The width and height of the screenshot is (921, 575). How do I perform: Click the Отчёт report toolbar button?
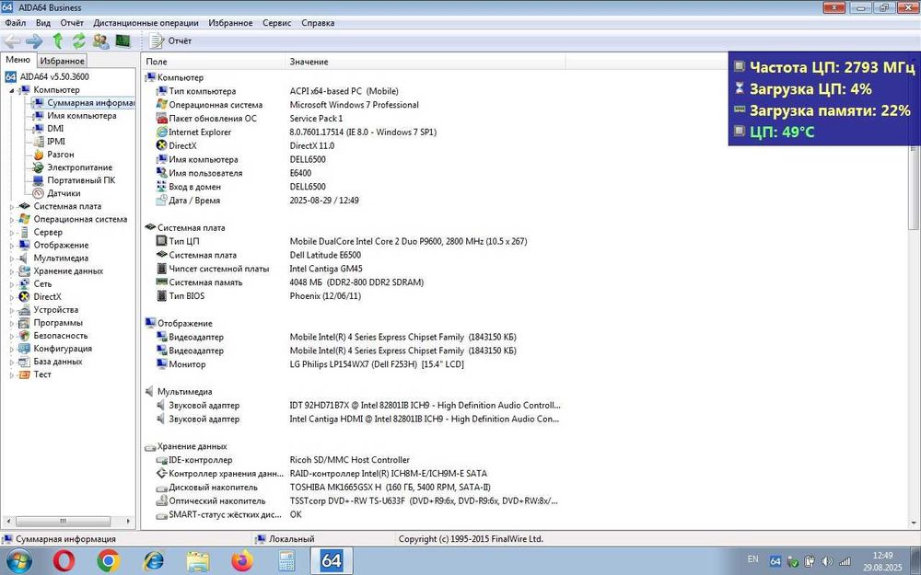(x=170, y=41)
